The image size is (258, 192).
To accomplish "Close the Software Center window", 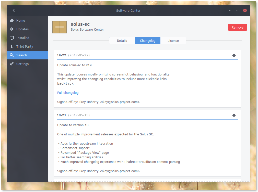I will (245, 10).
